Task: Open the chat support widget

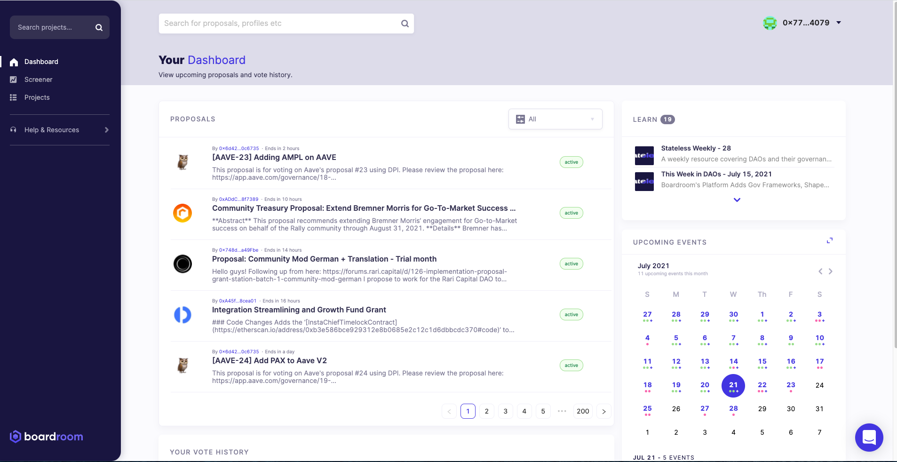Action: coord(869,438)
